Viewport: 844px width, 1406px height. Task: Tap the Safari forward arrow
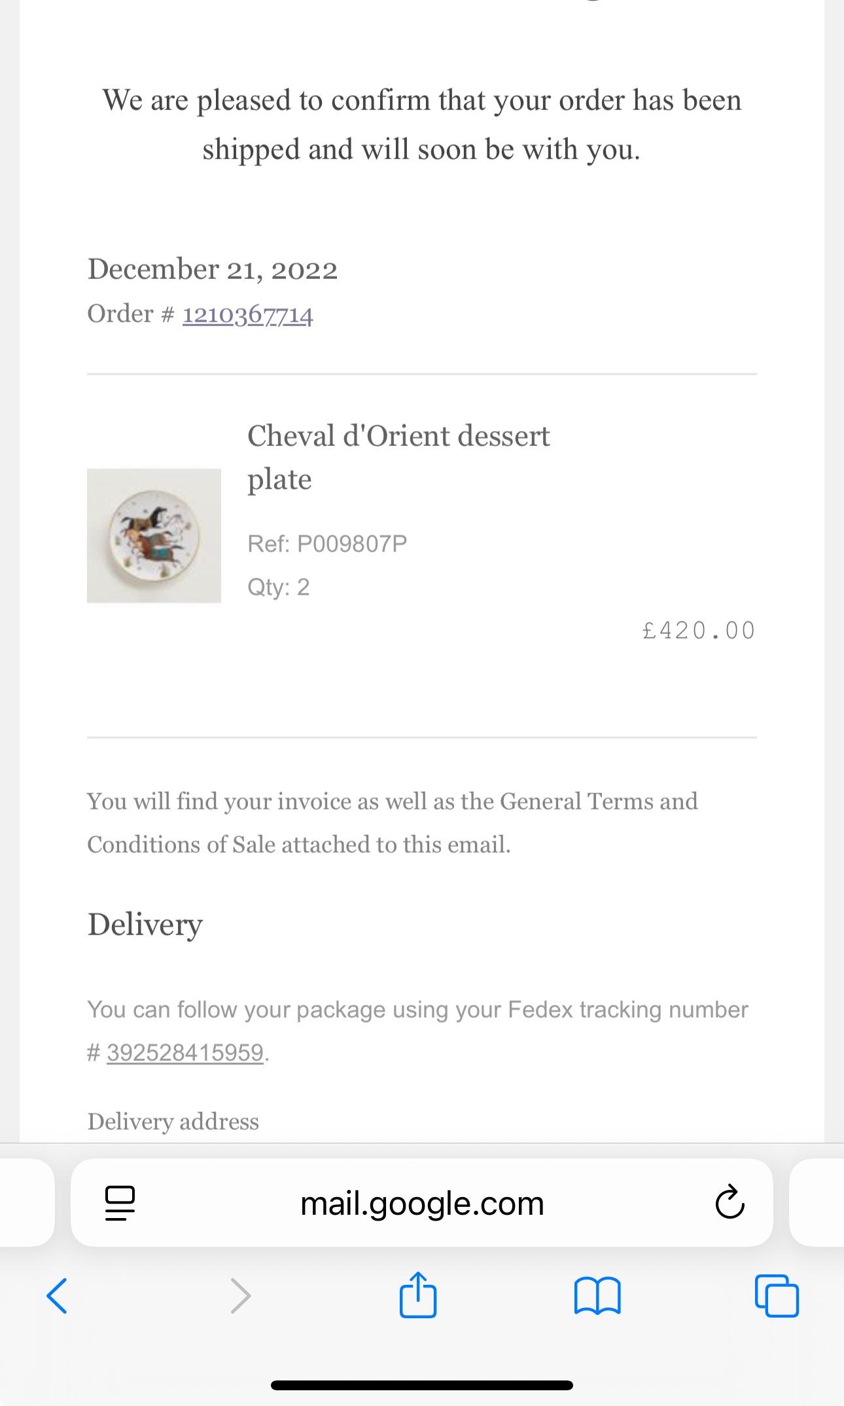[x=241, y=1295]
